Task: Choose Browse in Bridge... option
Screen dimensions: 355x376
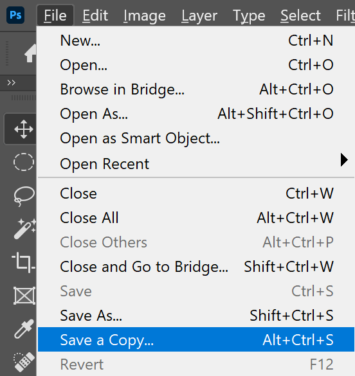Action: (196, 89)
